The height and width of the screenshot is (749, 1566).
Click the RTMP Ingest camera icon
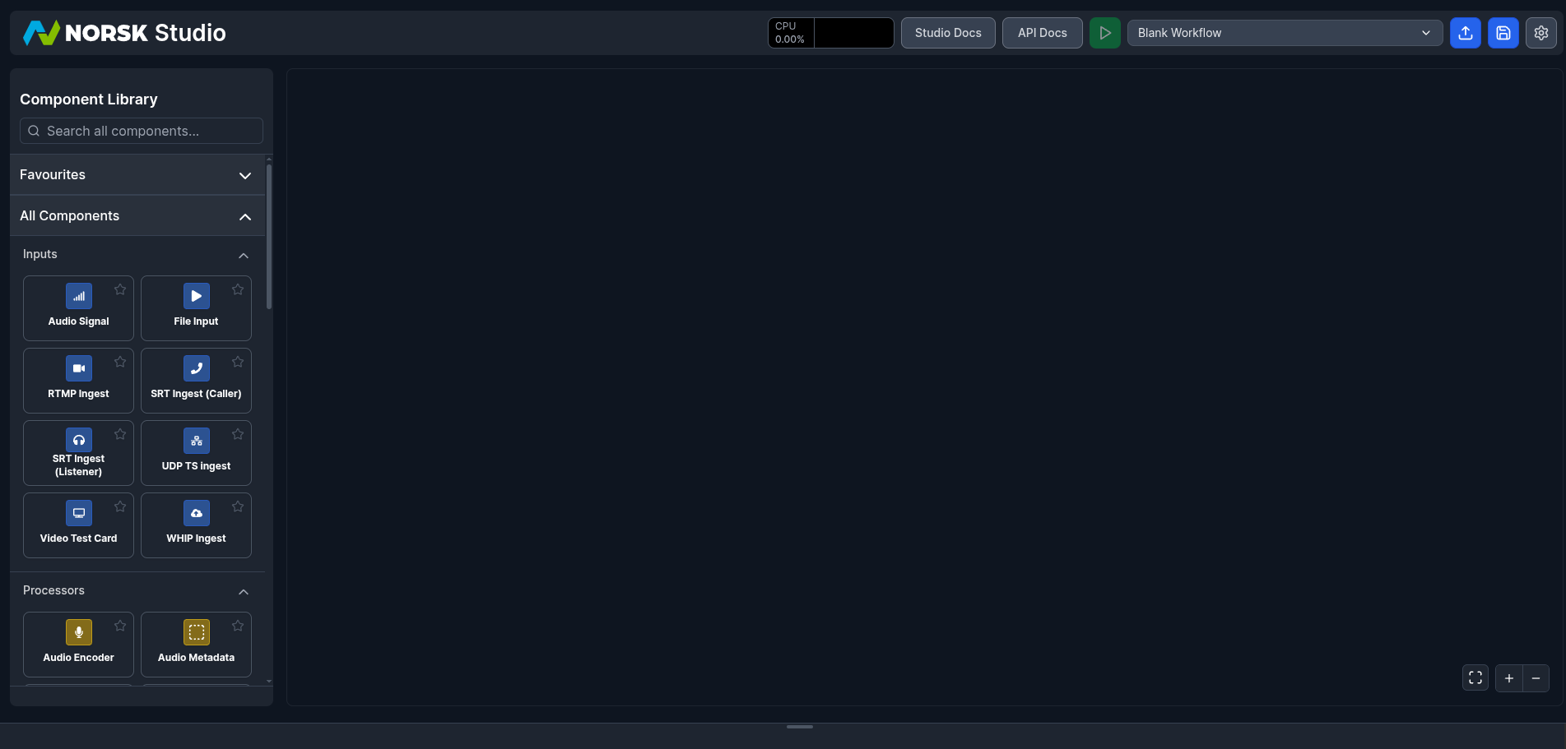click(x=79, y=368)
